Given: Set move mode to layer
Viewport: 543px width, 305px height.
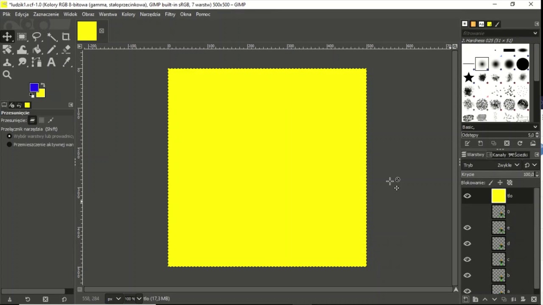Looking at the screenshot, I should click(x=33, y=120).
